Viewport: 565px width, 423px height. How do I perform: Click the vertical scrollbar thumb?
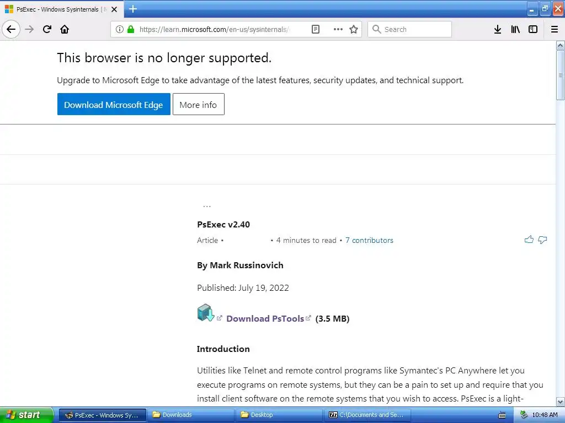tap(560, 75)
